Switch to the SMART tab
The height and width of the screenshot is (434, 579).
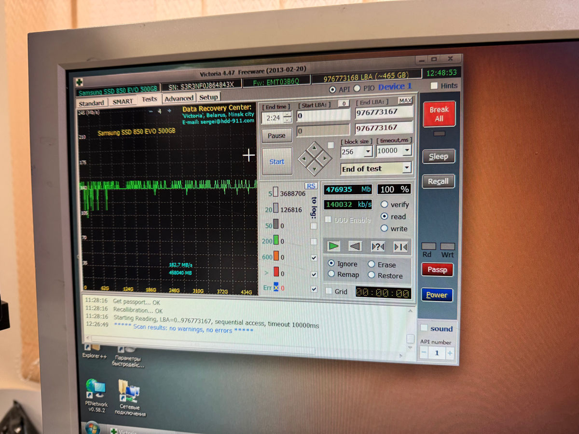click(123, 102)
